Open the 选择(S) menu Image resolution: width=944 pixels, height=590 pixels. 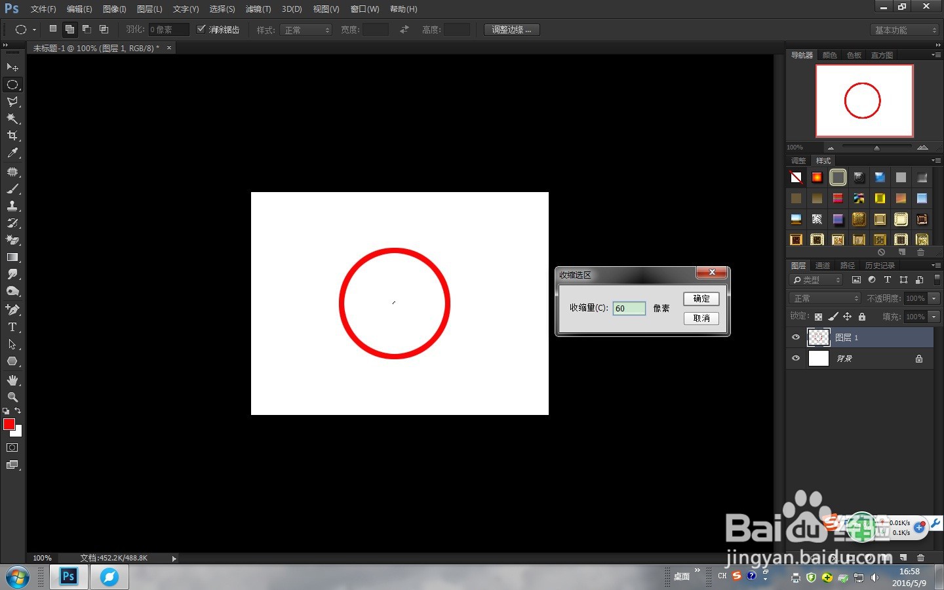click(x=222, y=9)
